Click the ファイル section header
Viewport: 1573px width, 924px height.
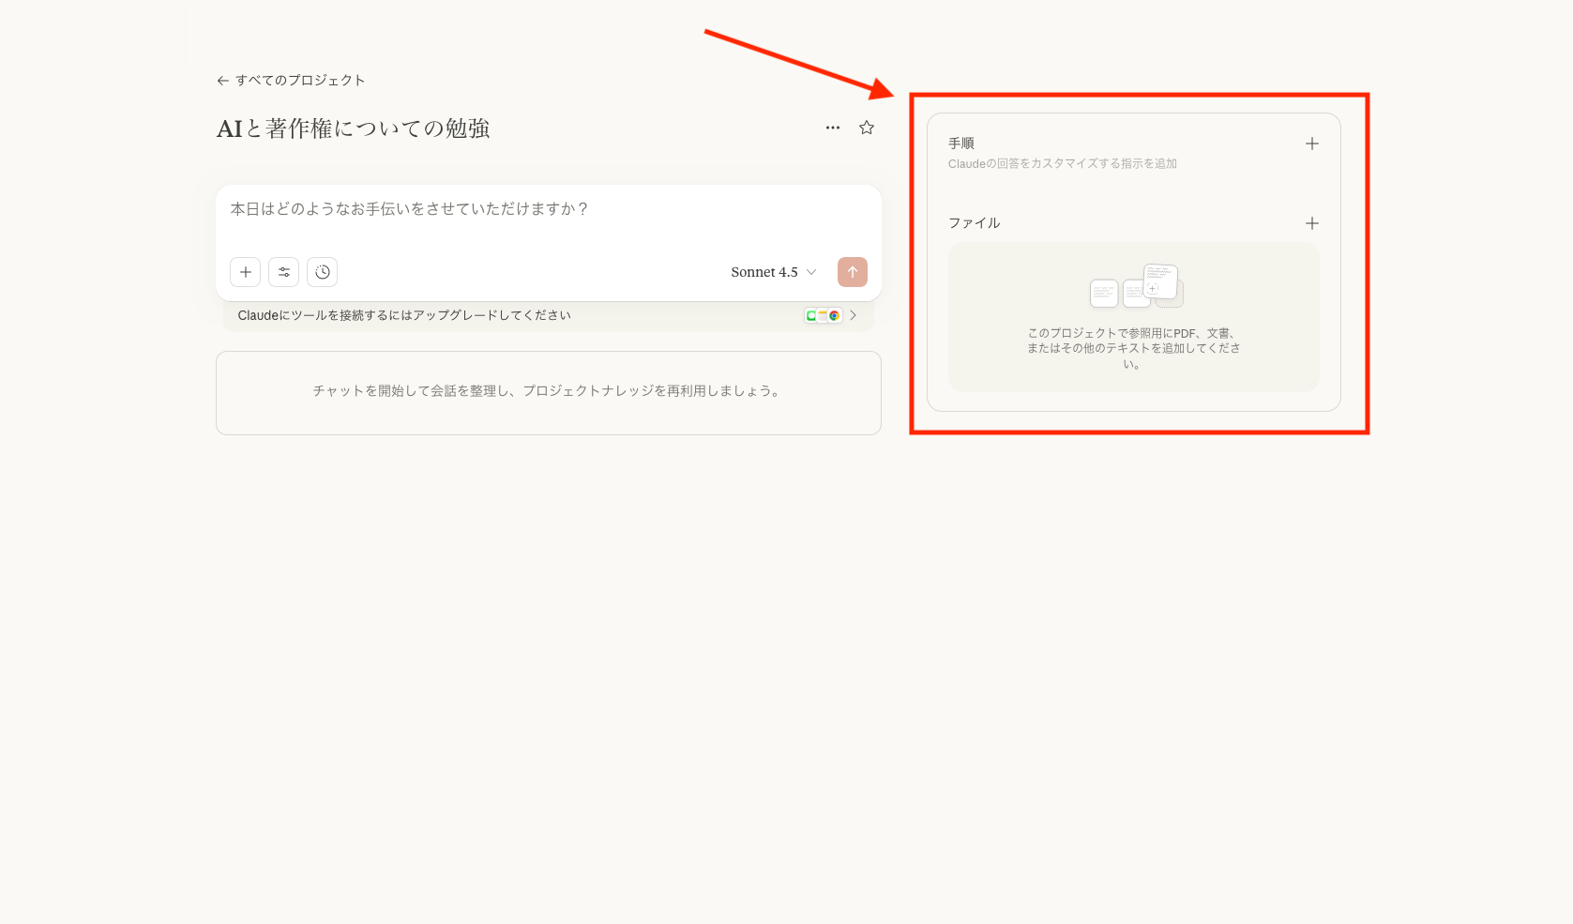(x=975, y=223)
